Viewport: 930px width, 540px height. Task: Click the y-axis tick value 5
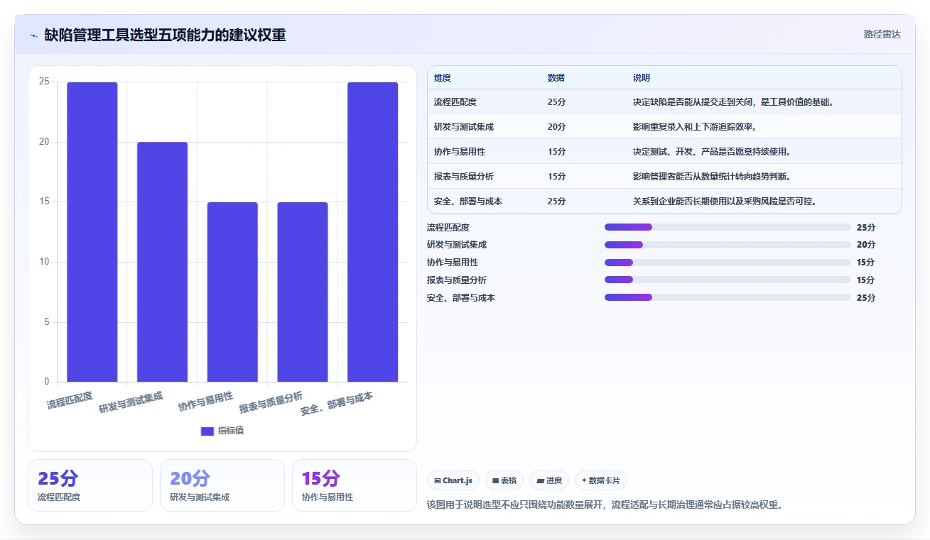point(47,322)
